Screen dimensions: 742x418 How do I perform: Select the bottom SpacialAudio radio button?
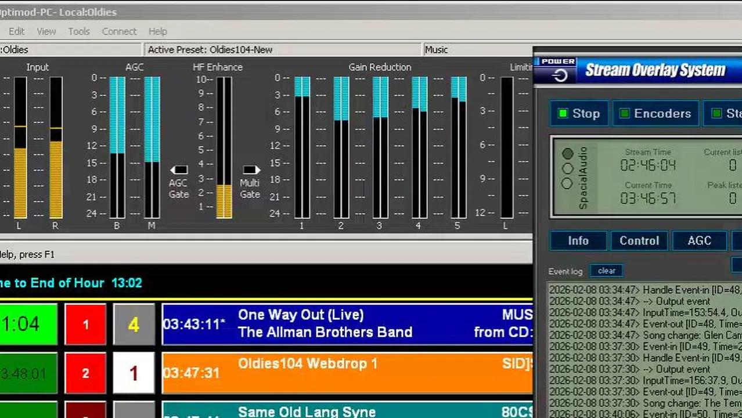click(x=567, y=183)
